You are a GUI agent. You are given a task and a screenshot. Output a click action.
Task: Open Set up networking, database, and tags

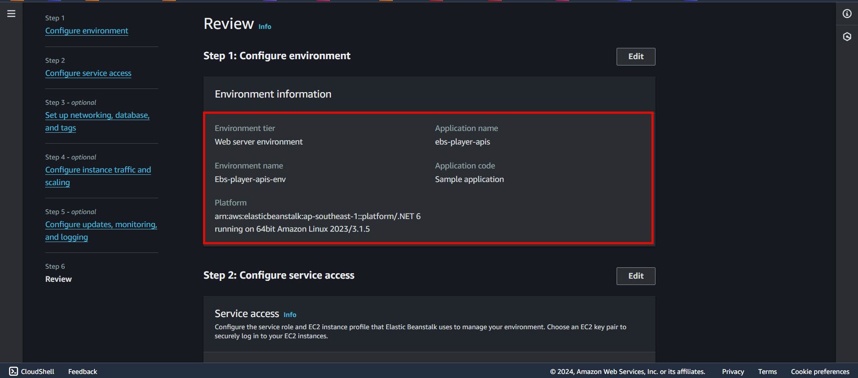[97, 121]
